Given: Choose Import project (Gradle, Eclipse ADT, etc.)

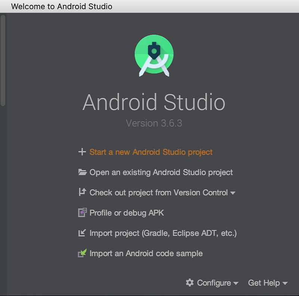Looking at the screenshot, I should pos(163,233).
